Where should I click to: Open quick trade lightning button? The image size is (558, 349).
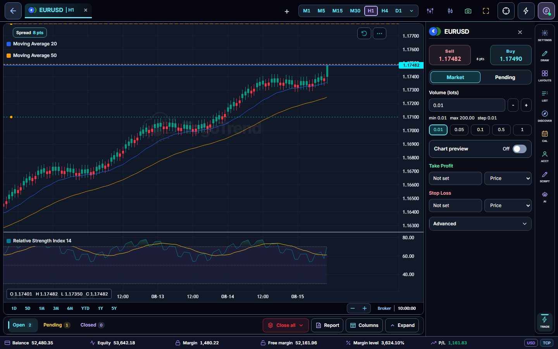point(526,11)
